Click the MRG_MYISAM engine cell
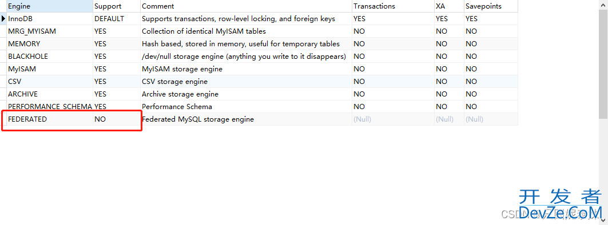Screen dimensions: 608x225 50,31
